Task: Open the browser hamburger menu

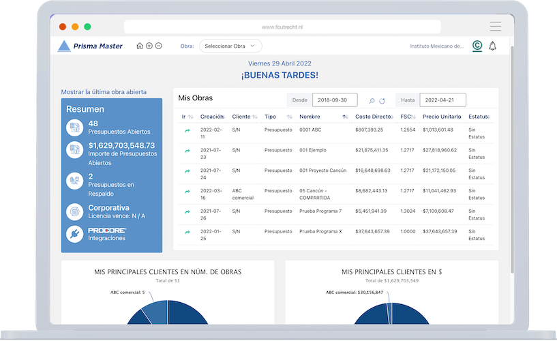Action: [x=495, y=27]
